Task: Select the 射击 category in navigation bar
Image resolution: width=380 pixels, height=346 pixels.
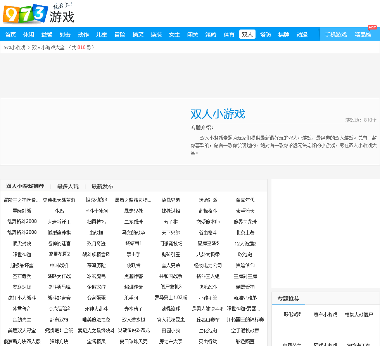Action: (65, 35)
